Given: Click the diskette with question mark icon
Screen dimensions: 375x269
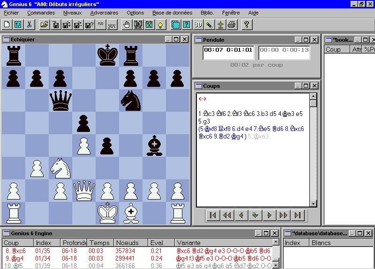Looking at the screenshot, I should (x=89, y=24).
